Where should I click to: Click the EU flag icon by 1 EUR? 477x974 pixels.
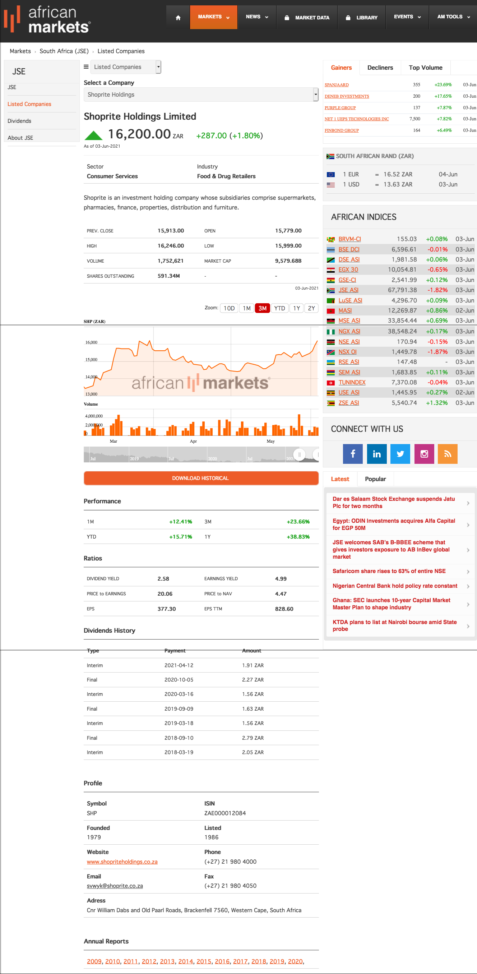tap(331, 175)
